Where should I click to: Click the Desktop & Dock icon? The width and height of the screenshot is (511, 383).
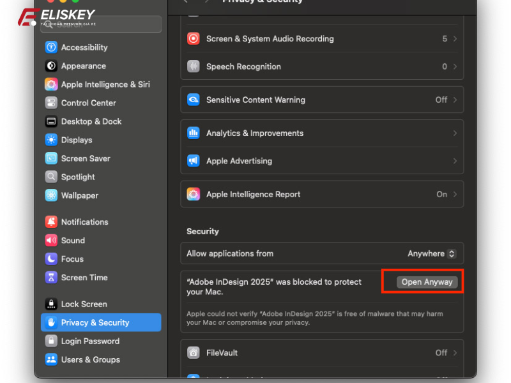(51, 121)
